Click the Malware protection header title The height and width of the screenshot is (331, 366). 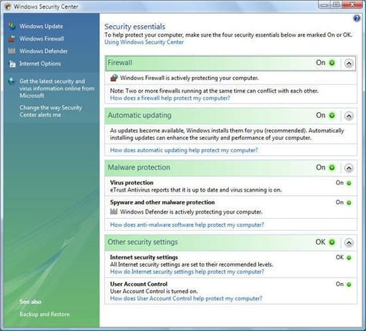click(139, 167)
